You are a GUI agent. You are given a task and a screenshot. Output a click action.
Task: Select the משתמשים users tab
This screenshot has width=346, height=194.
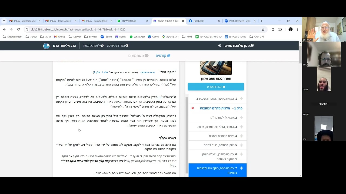(x=138, y=56)
